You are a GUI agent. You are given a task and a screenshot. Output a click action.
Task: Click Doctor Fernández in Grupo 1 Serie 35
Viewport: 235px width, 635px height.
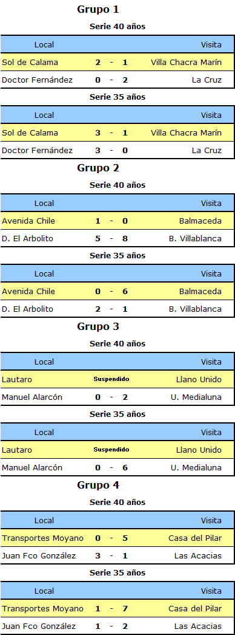click(37, 151)
